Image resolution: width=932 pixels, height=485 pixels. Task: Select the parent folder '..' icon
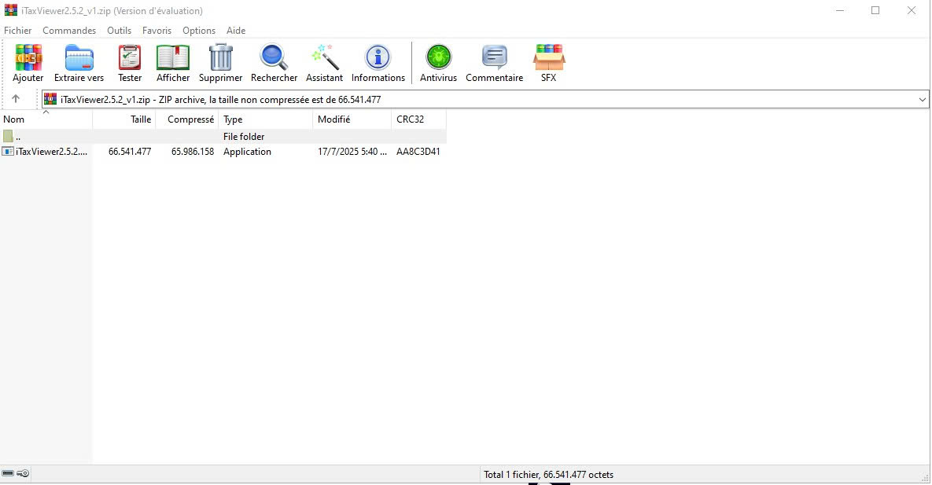click(8, 136)
